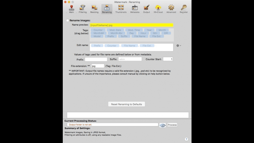Image resolution: width=254 pixels, height=143 pixels.
Task: Go to the Metadata pane
Action: pos(135,9)
